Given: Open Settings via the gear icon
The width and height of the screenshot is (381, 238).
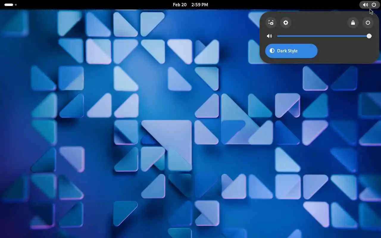Looking at the screenshot, I should point(286,23).
